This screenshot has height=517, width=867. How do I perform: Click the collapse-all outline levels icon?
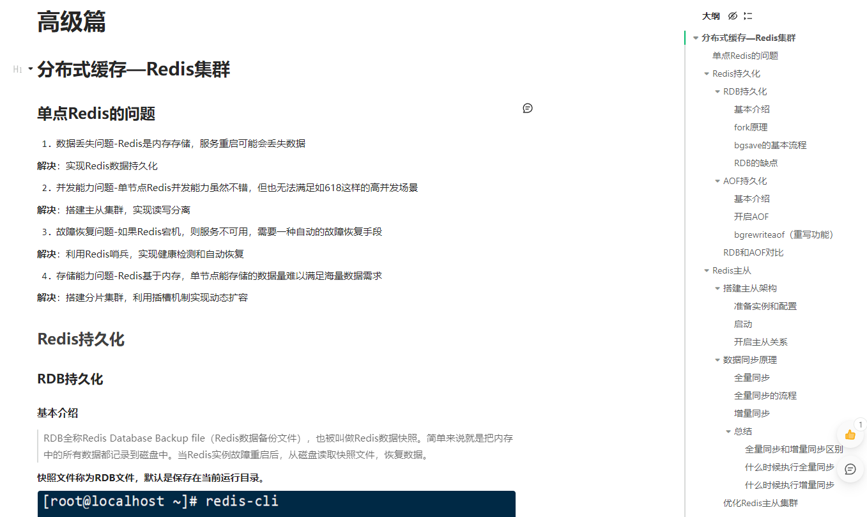click(x=748, y=16)
